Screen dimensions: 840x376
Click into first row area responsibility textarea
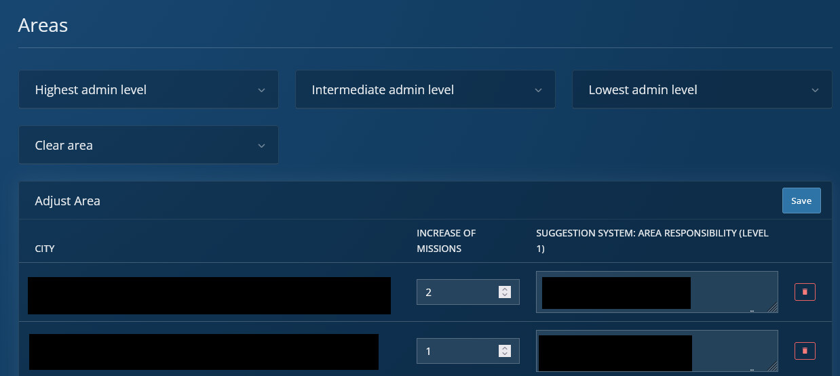pos(733,292)
